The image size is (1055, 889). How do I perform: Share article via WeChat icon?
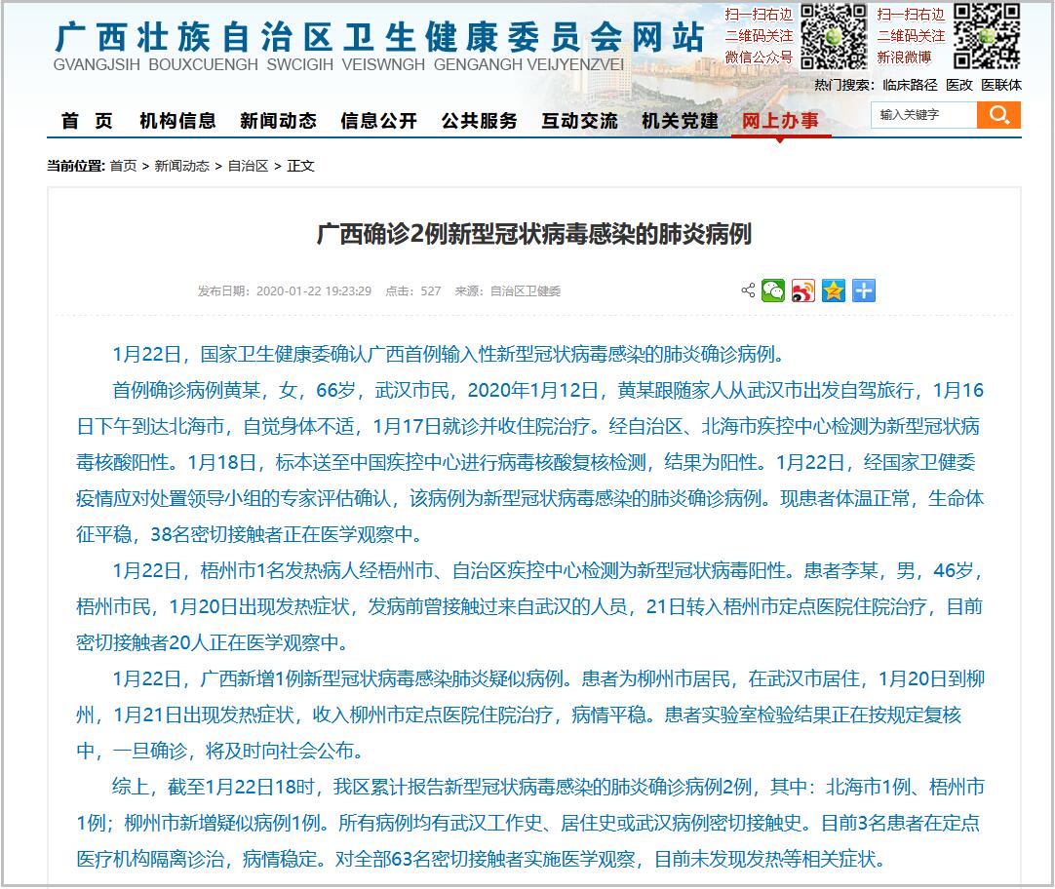(773, 290)
